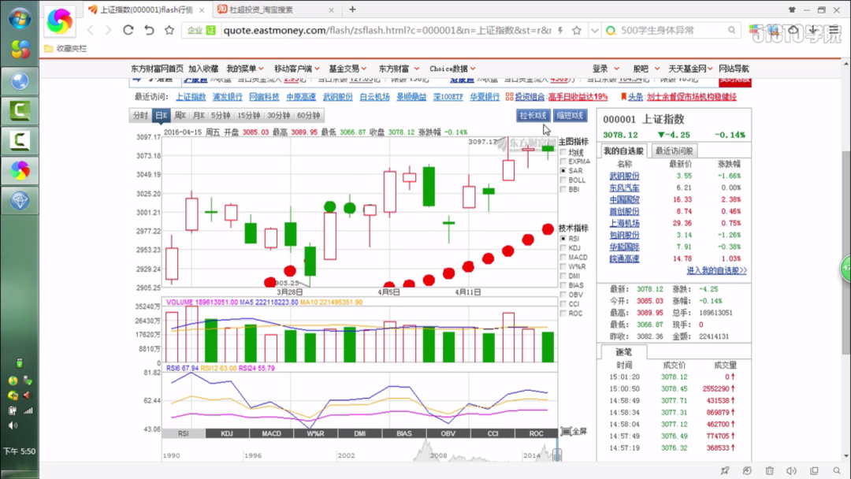Open a new tab with the plus icon
Image resolution: width=851 pixels, height=479 pixels.
tap(352, 9)
